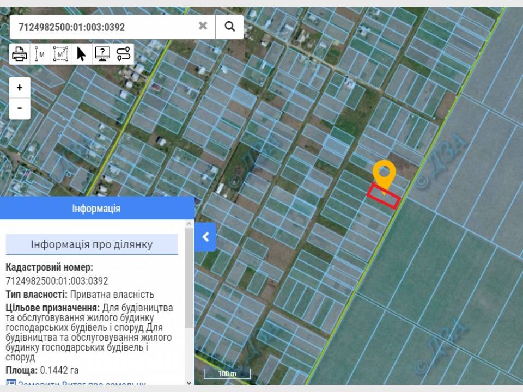Click the print map icon
This screenshot has height=392, width=523.
19,54
